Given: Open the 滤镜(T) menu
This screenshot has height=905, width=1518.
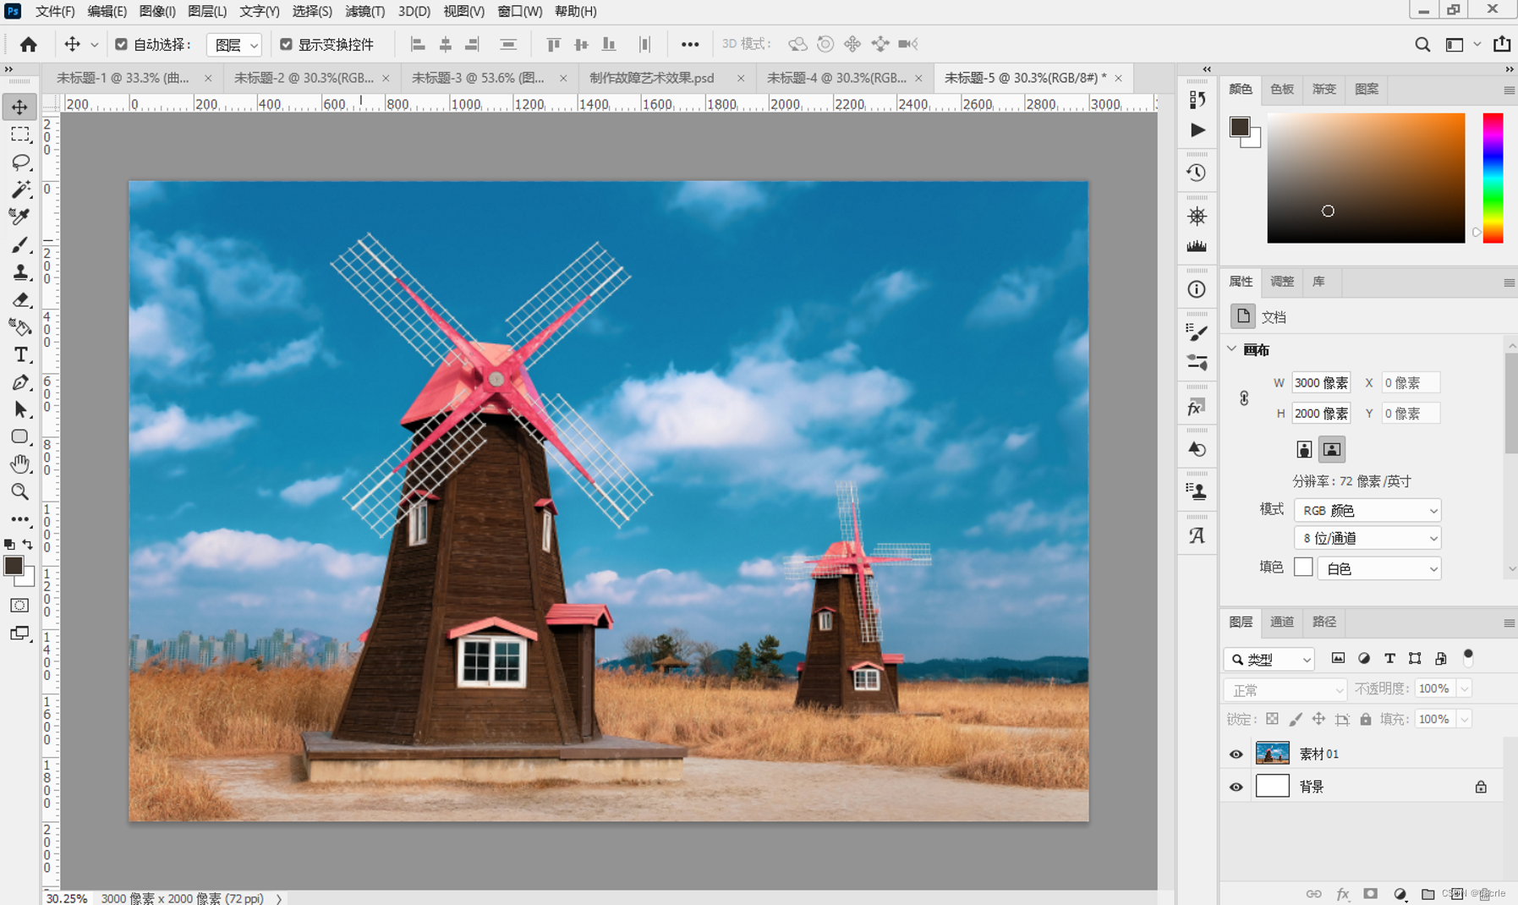Looking at the screenshot, I should point(364,11).
